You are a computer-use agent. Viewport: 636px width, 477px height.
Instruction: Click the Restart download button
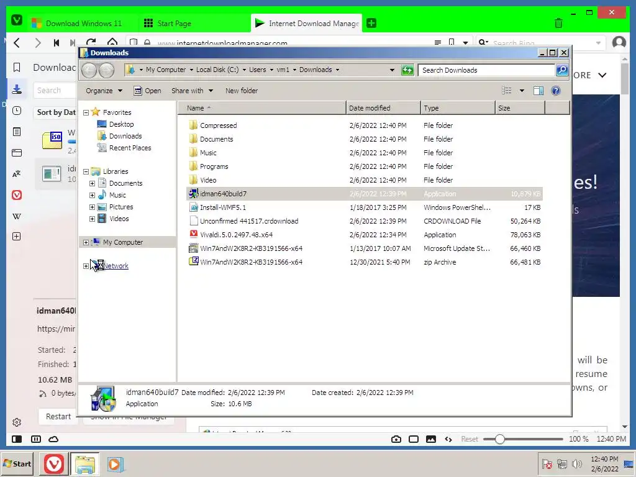click(x=58, y=416)
